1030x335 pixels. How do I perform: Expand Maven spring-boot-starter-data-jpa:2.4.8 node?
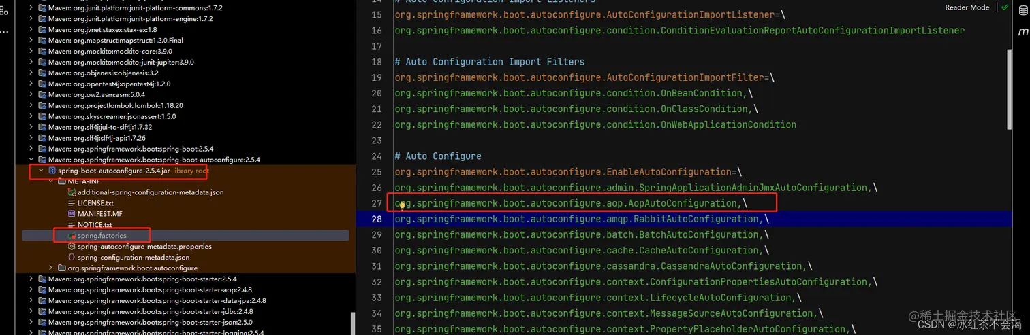[31, 300]
